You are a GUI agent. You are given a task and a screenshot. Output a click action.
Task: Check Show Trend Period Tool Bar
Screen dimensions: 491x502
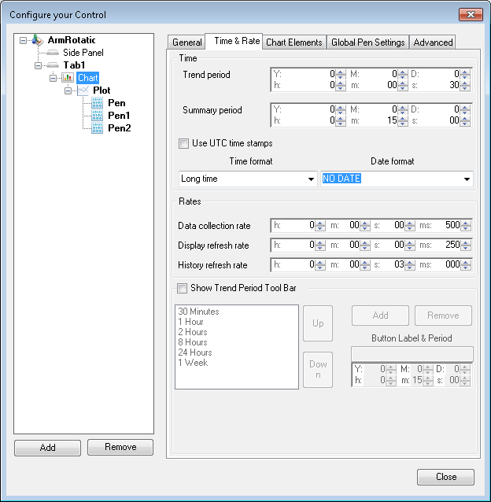[183, 288]
